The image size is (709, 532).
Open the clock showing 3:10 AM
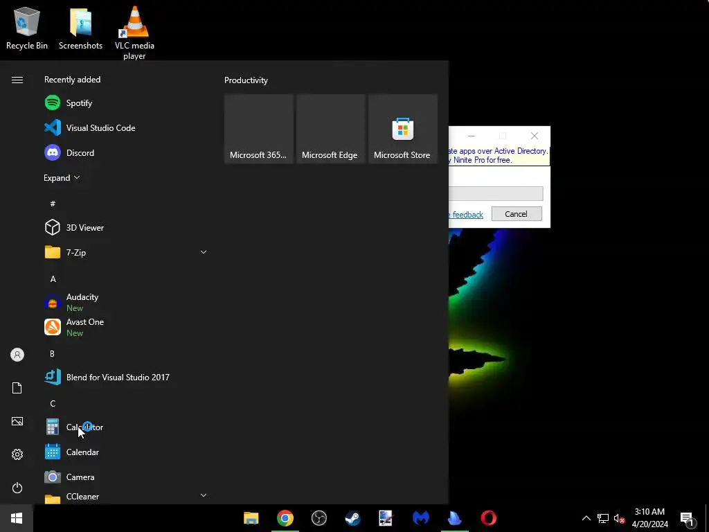649,518
